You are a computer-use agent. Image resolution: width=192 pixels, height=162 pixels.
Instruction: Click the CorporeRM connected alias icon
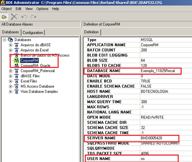pos(16,60)
